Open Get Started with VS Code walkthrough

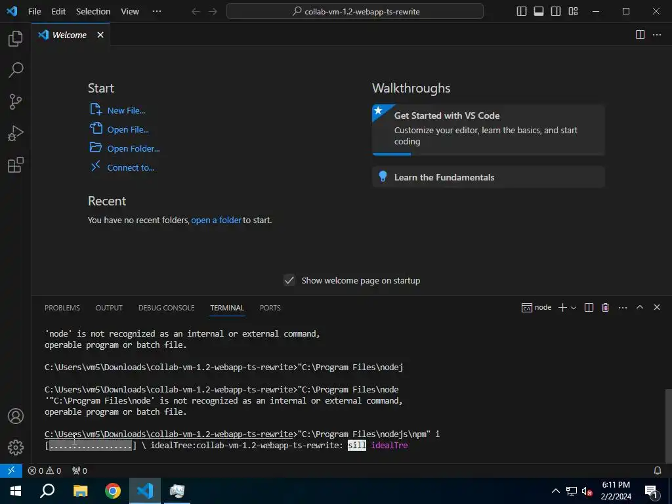(488, 129)
